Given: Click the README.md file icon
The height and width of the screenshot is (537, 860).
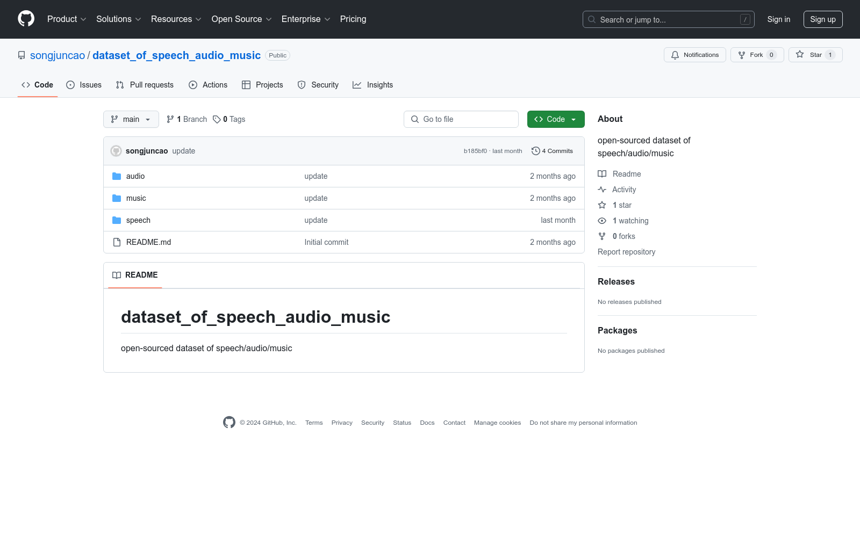Looking at the screenshot, I should pos(117,242).
